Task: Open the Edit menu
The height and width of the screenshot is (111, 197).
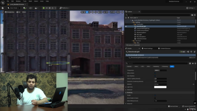Action: pyautogui.click(x=12, y=1)
